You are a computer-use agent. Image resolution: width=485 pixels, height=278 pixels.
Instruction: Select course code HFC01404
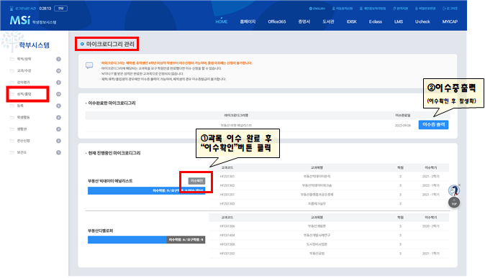coord(227,236)
